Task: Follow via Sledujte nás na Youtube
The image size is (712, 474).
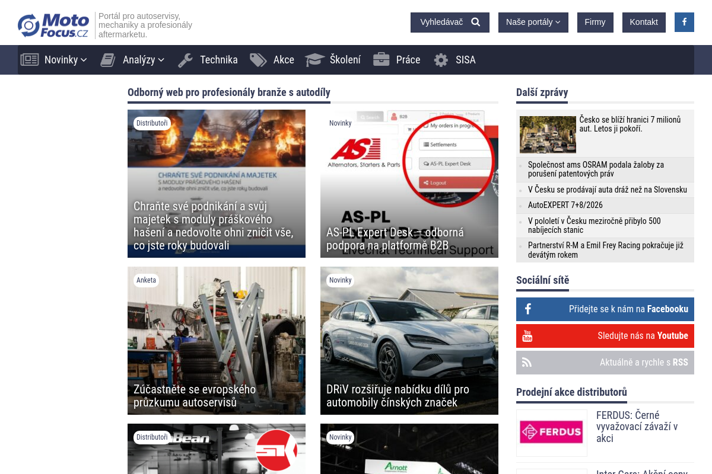Action: click(x=605, y=335)
